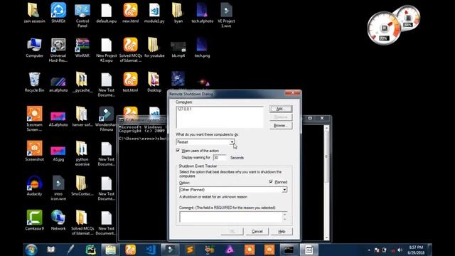This screenshot has width=455, height=256.
Task: Open the 'python exsersise' folder
Action: click(82, 154)
